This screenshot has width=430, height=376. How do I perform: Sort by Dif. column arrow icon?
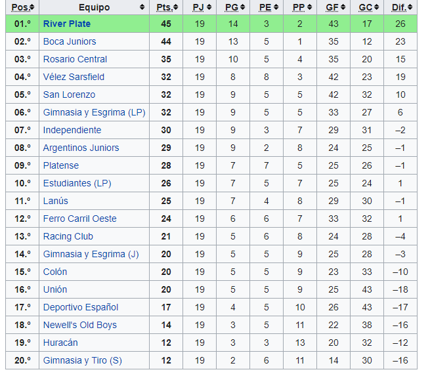click(x=410, y=7)
